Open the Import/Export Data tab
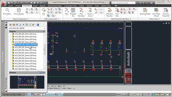This screenshot has height=97, width=172. (55, 6)
